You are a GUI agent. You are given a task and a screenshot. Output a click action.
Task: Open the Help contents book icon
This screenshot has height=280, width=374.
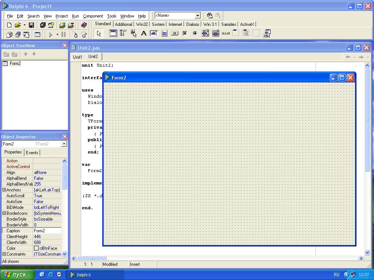(84, 25)
